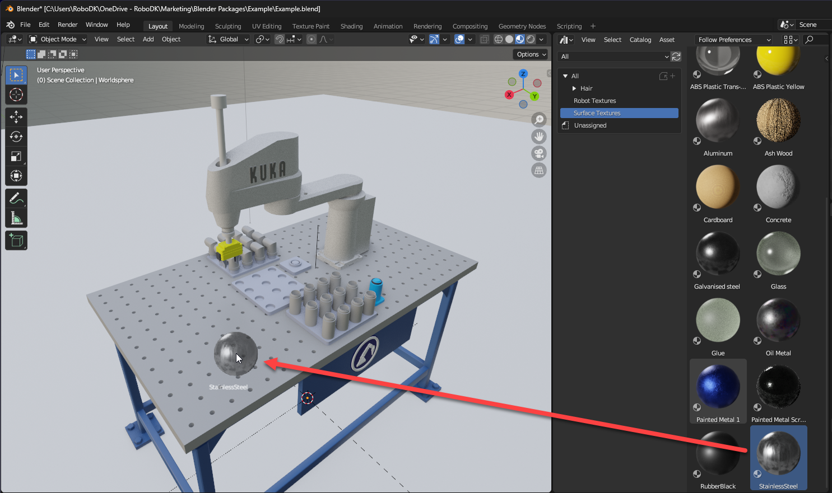The image size is (832, 493).
Task: Choose the Scale tool
Action: coord(16,157)
